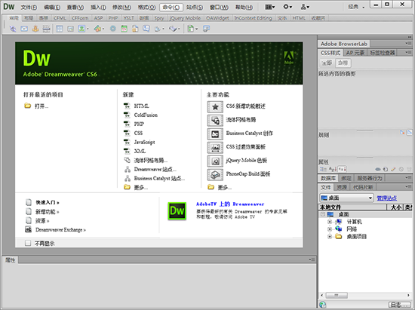This screenshot has height=310, width=415.
Task: Insert the Date calendar icon
Action: pyautogui.click(x=124, y=29)
